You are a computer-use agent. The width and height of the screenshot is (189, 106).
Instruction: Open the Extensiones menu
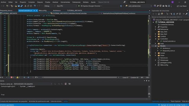(x=76, y=2)
